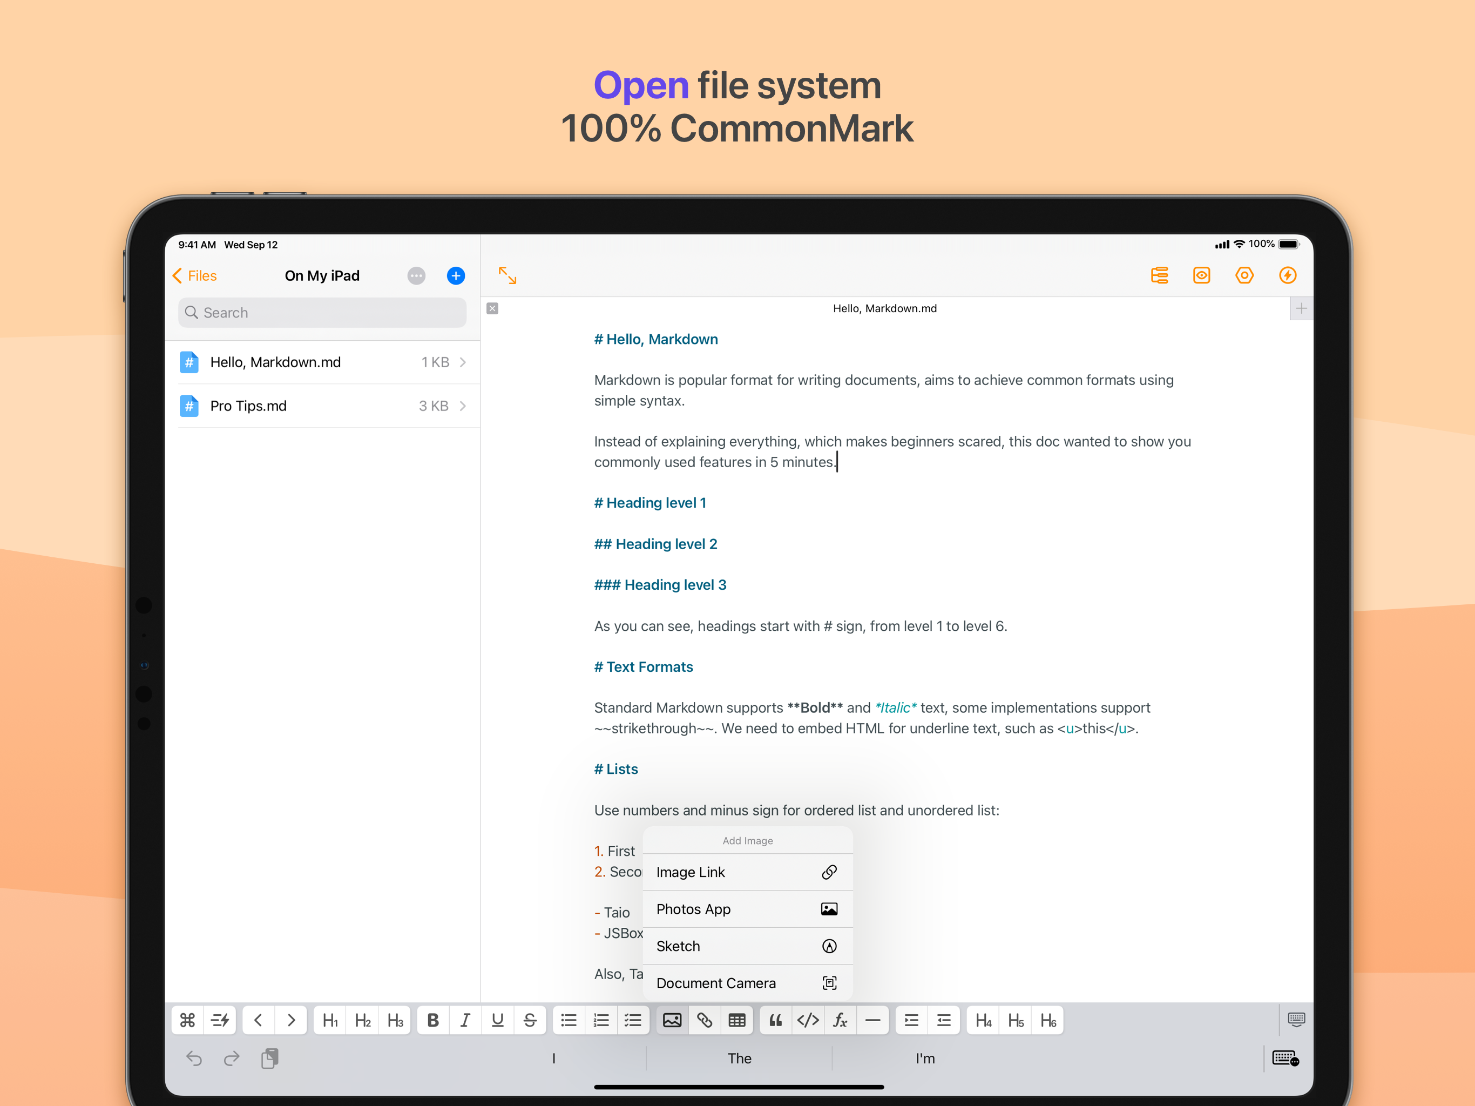Click the insert link chain icon
The width and height of the screenshot is (1475, 1106).
(704, 1020)
